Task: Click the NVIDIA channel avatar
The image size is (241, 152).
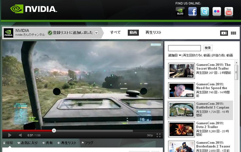Action: coord(8,33)
